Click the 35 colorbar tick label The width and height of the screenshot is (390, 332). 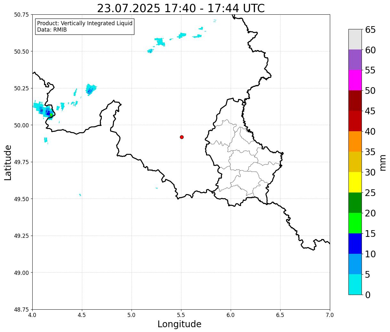tap(370, 152)
